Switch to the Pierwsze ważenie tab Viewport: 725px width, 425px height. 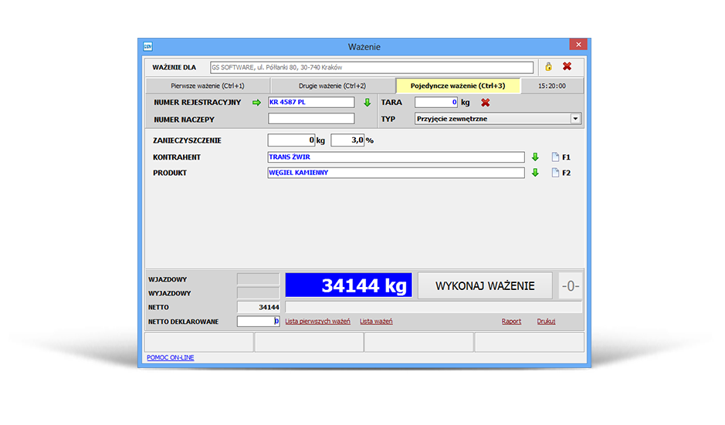coord(208,86)
